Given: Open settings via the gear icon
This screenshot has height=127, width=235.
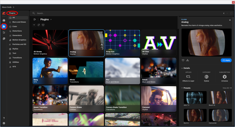Looking at the screenshot, I should point(4,123).
